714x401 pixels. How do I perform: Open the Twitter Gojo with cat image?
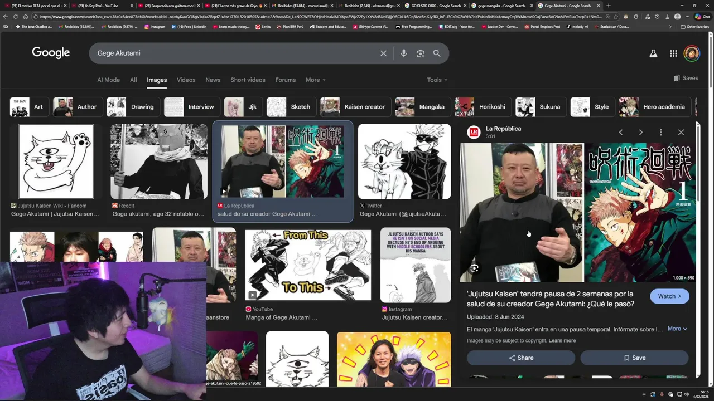click(404, 162)
